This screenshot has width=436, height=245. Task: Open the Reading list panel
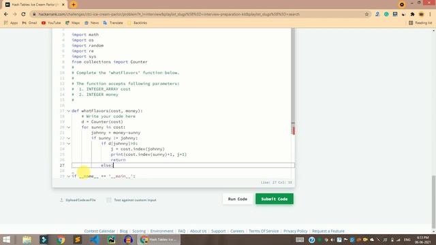[420, 22]
